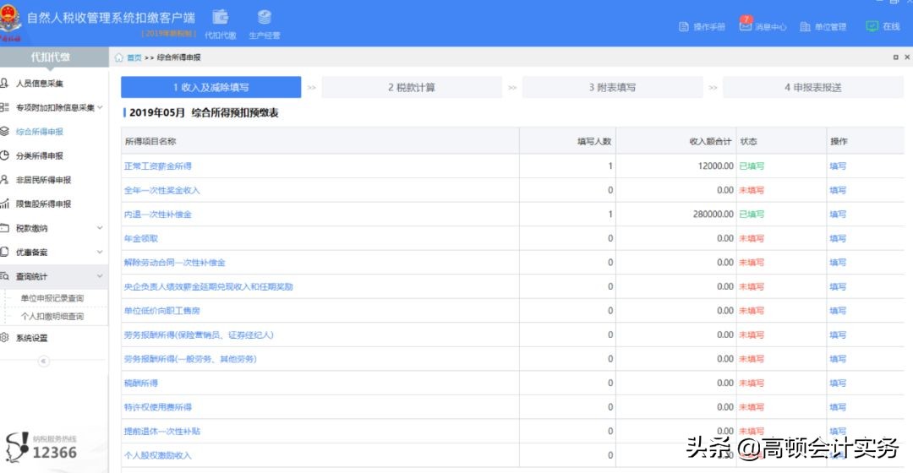Select step 1 收入及减除填写 tab
Image resolution: width=913 pixels, height=473 pixels.
[210, 87]
